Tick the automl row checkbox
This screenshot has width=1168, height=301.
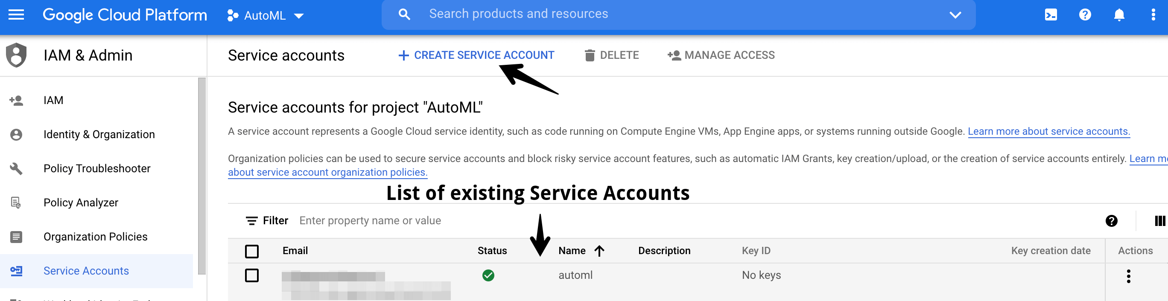[251, 275]
